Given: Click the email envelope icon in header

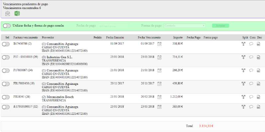Looking at the screenshot, I should (x=8, y=14).
